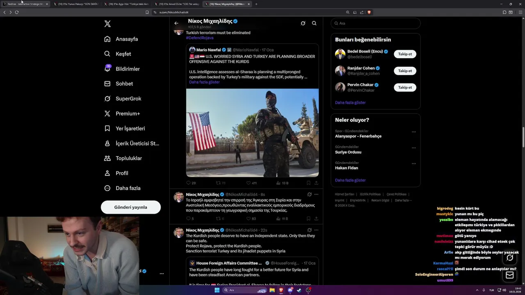525x295 pixels.
Task: Like the post with 411 likes
Action: [251, 183]
